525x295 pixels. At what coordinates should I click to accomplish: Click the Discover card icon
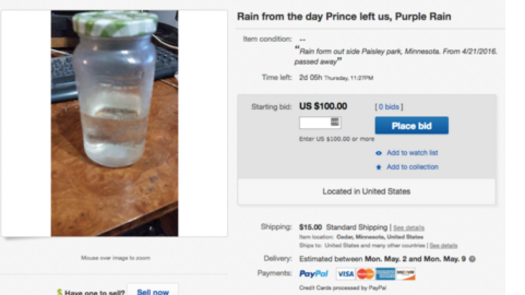click(x=405, y=273)
